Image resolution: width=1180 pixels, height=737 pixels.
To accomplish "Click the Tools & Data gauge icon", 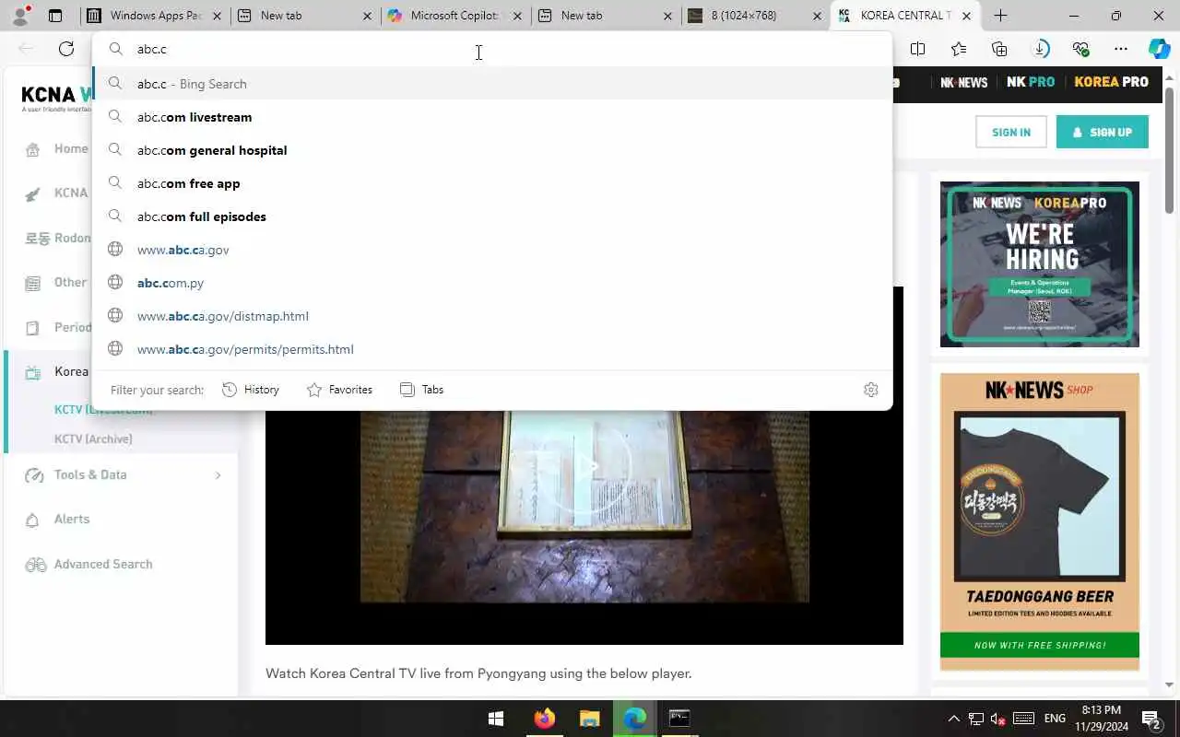I will (34, 475).
